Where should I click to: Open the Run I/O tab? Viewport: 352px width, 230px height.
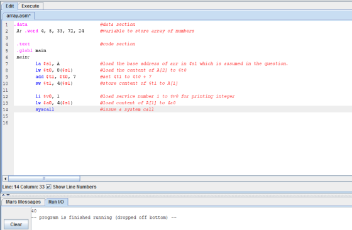point(56,202)
